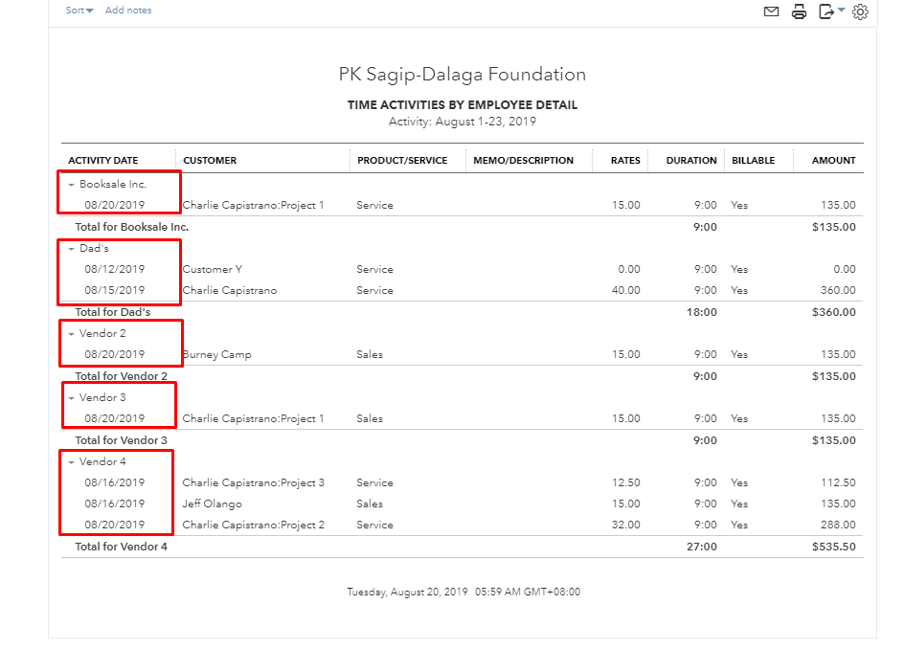904x649 pixels.
Task: Click the Product/Service column header
Action: tap(402, 161)
